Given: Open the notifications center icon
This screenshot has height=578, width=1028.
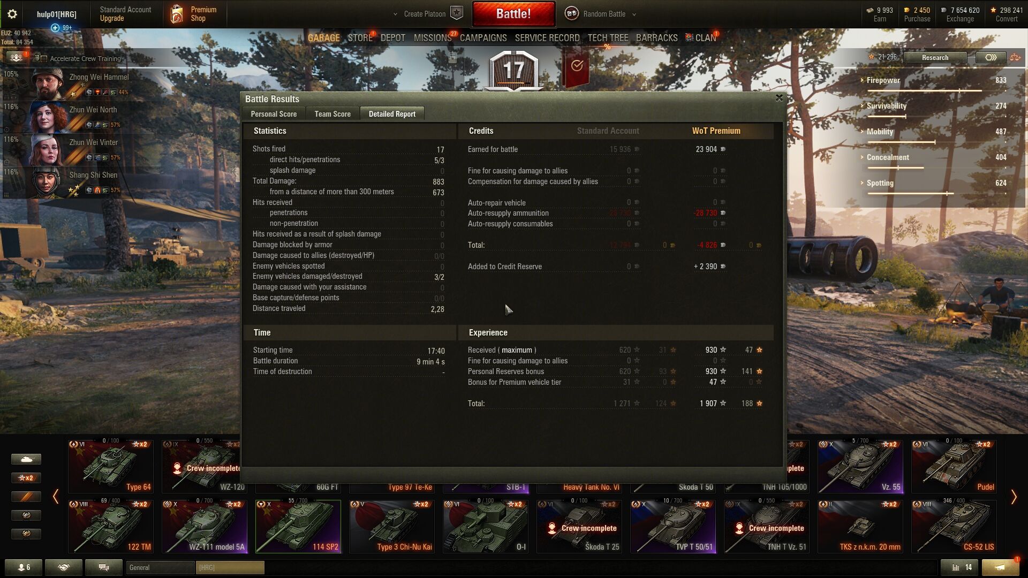Looking at the screenshot, I should [x=1000, y=567].
